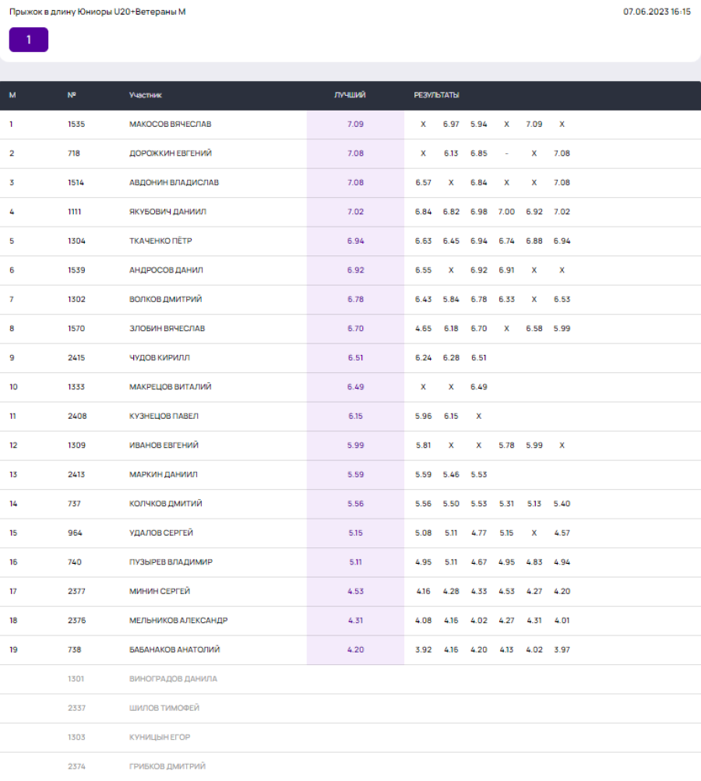Click БАБАНАКОВ АНАТОЛИЙ best result 4.20
The image size is (701, 781).
point(355,649)
